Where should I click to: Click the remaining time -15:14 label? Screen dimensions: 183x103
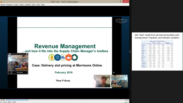coord(126,100)
